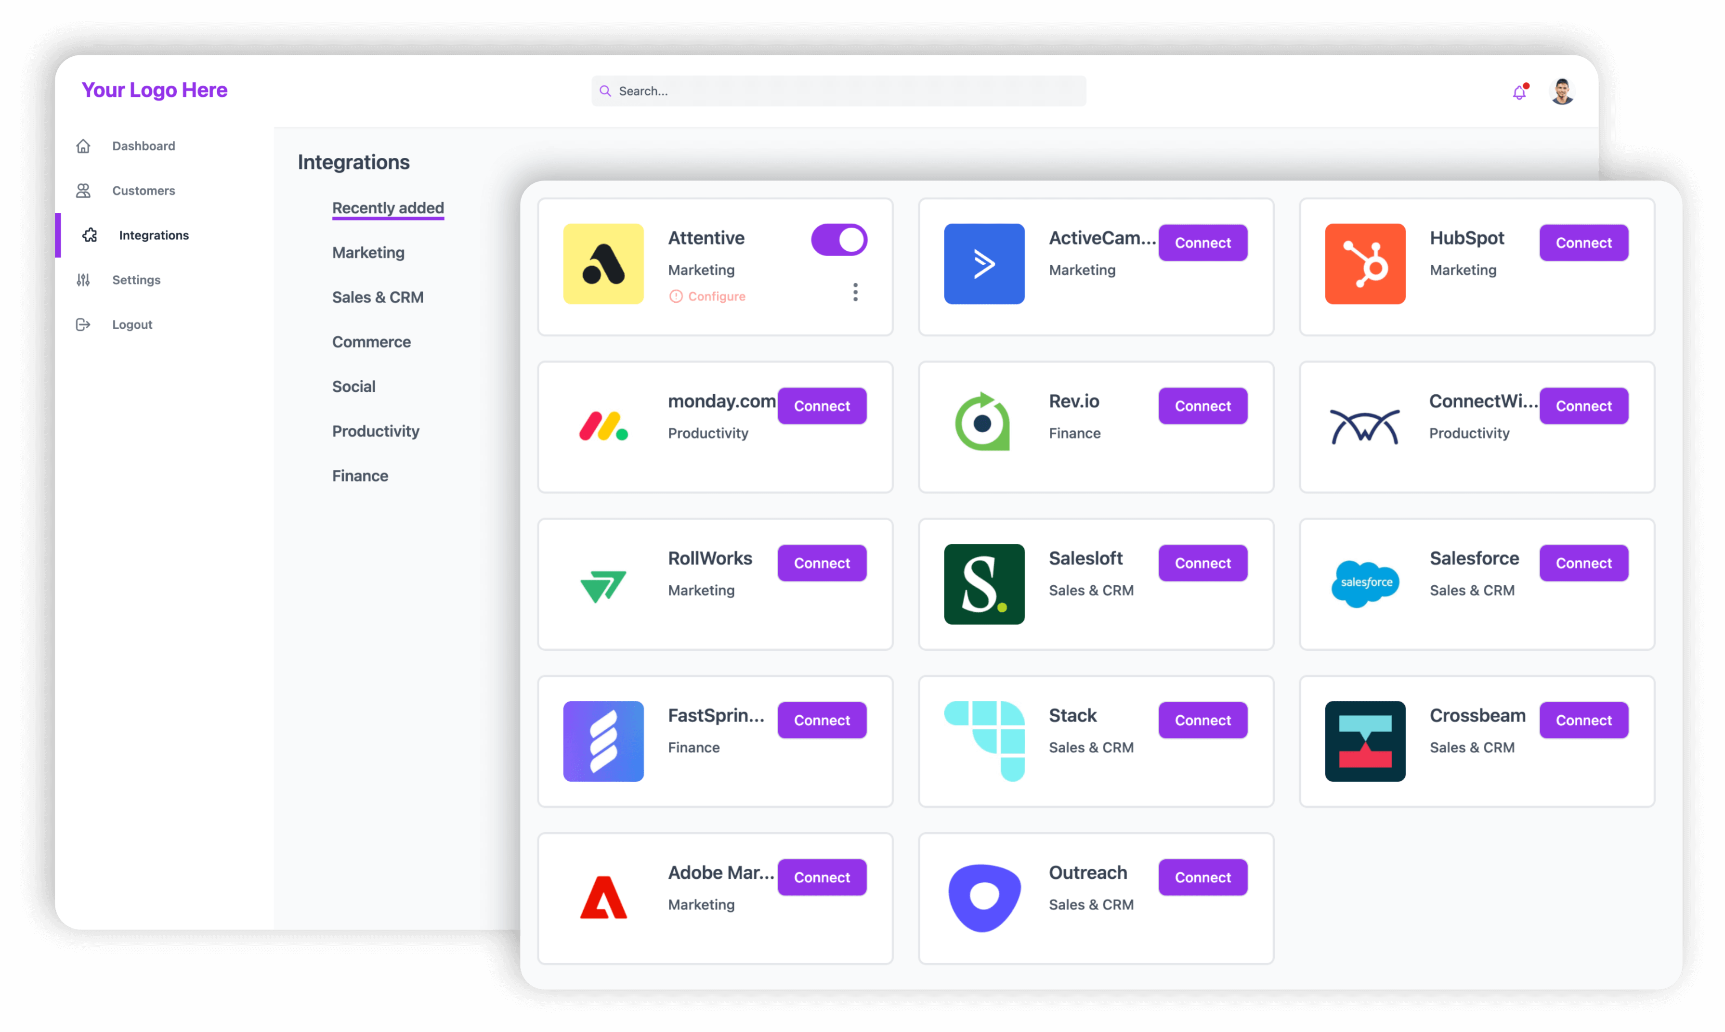Click the Settings sliders icon
The image size is (1725, 1032).
click(x=83, y=280)
